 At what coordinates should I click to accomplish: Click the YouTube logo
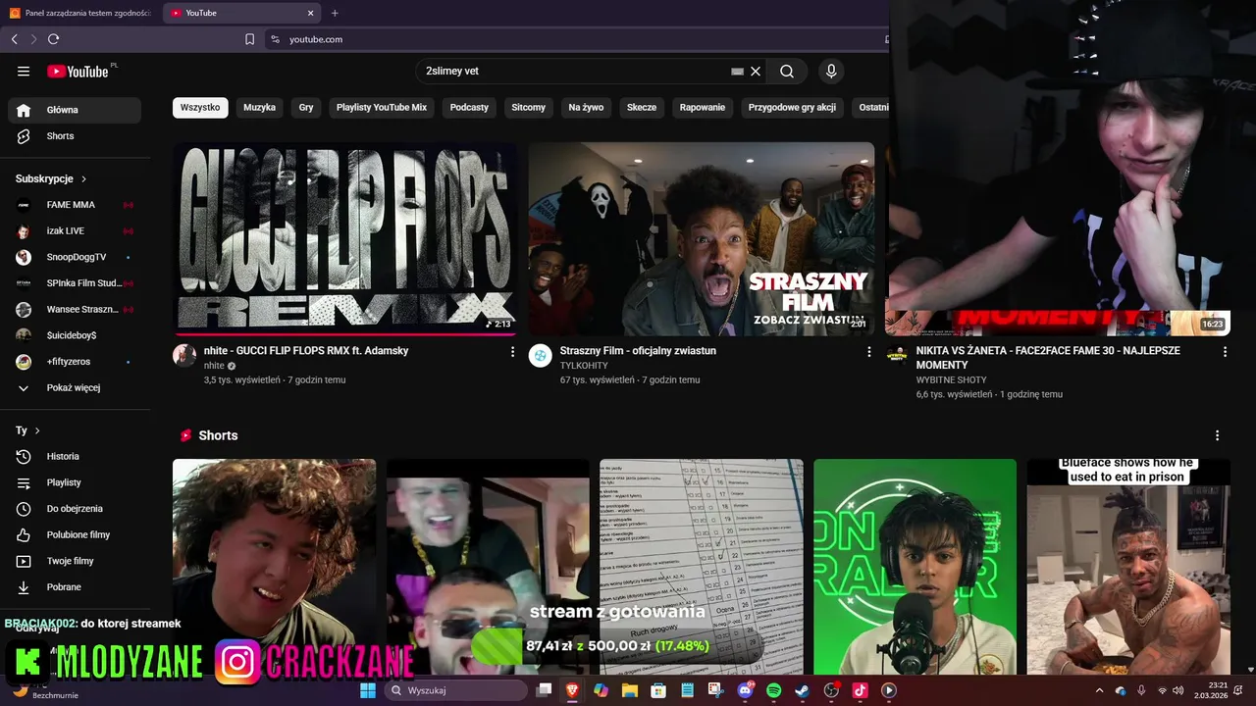tap(78, 71)
